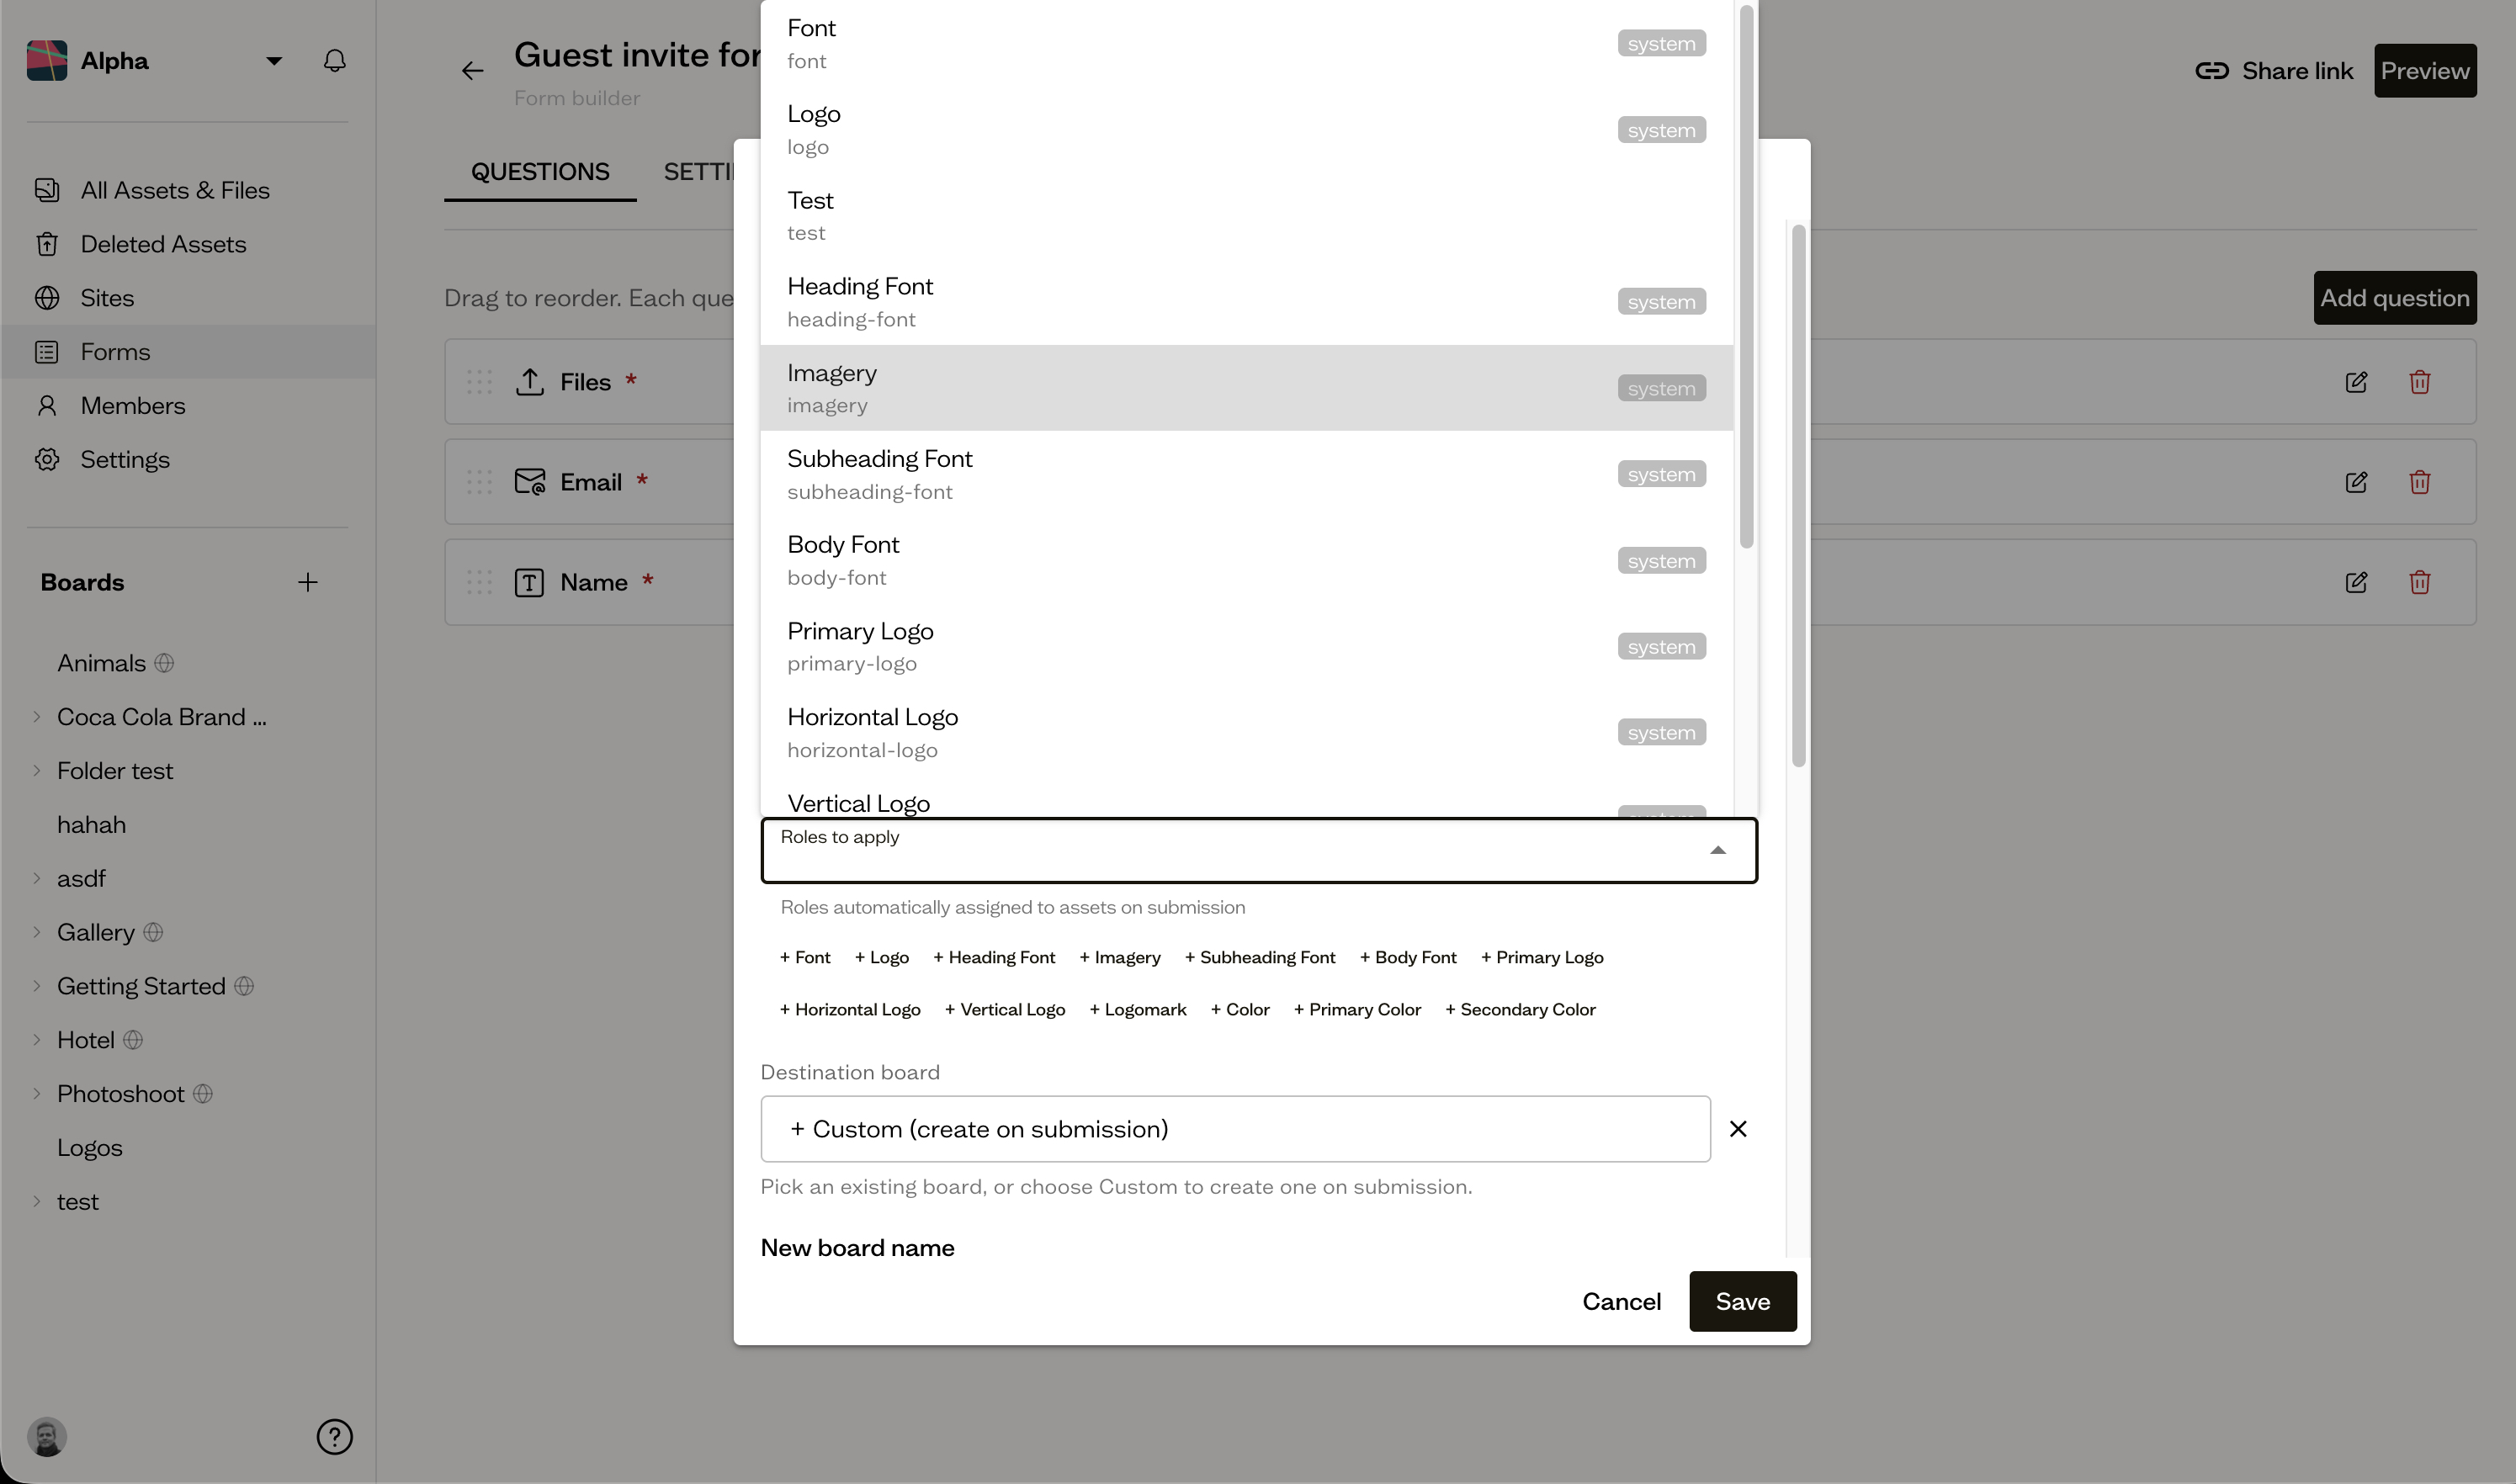The width and height of the screenshot is (2516, 1484).
Task: Open the Logos board
Action: click(89, 1148)
